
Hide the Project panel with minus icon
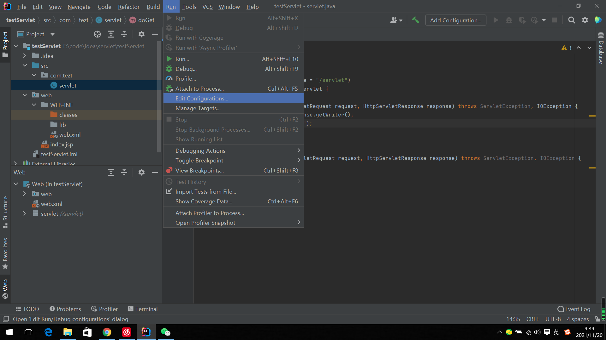[155, 34]
